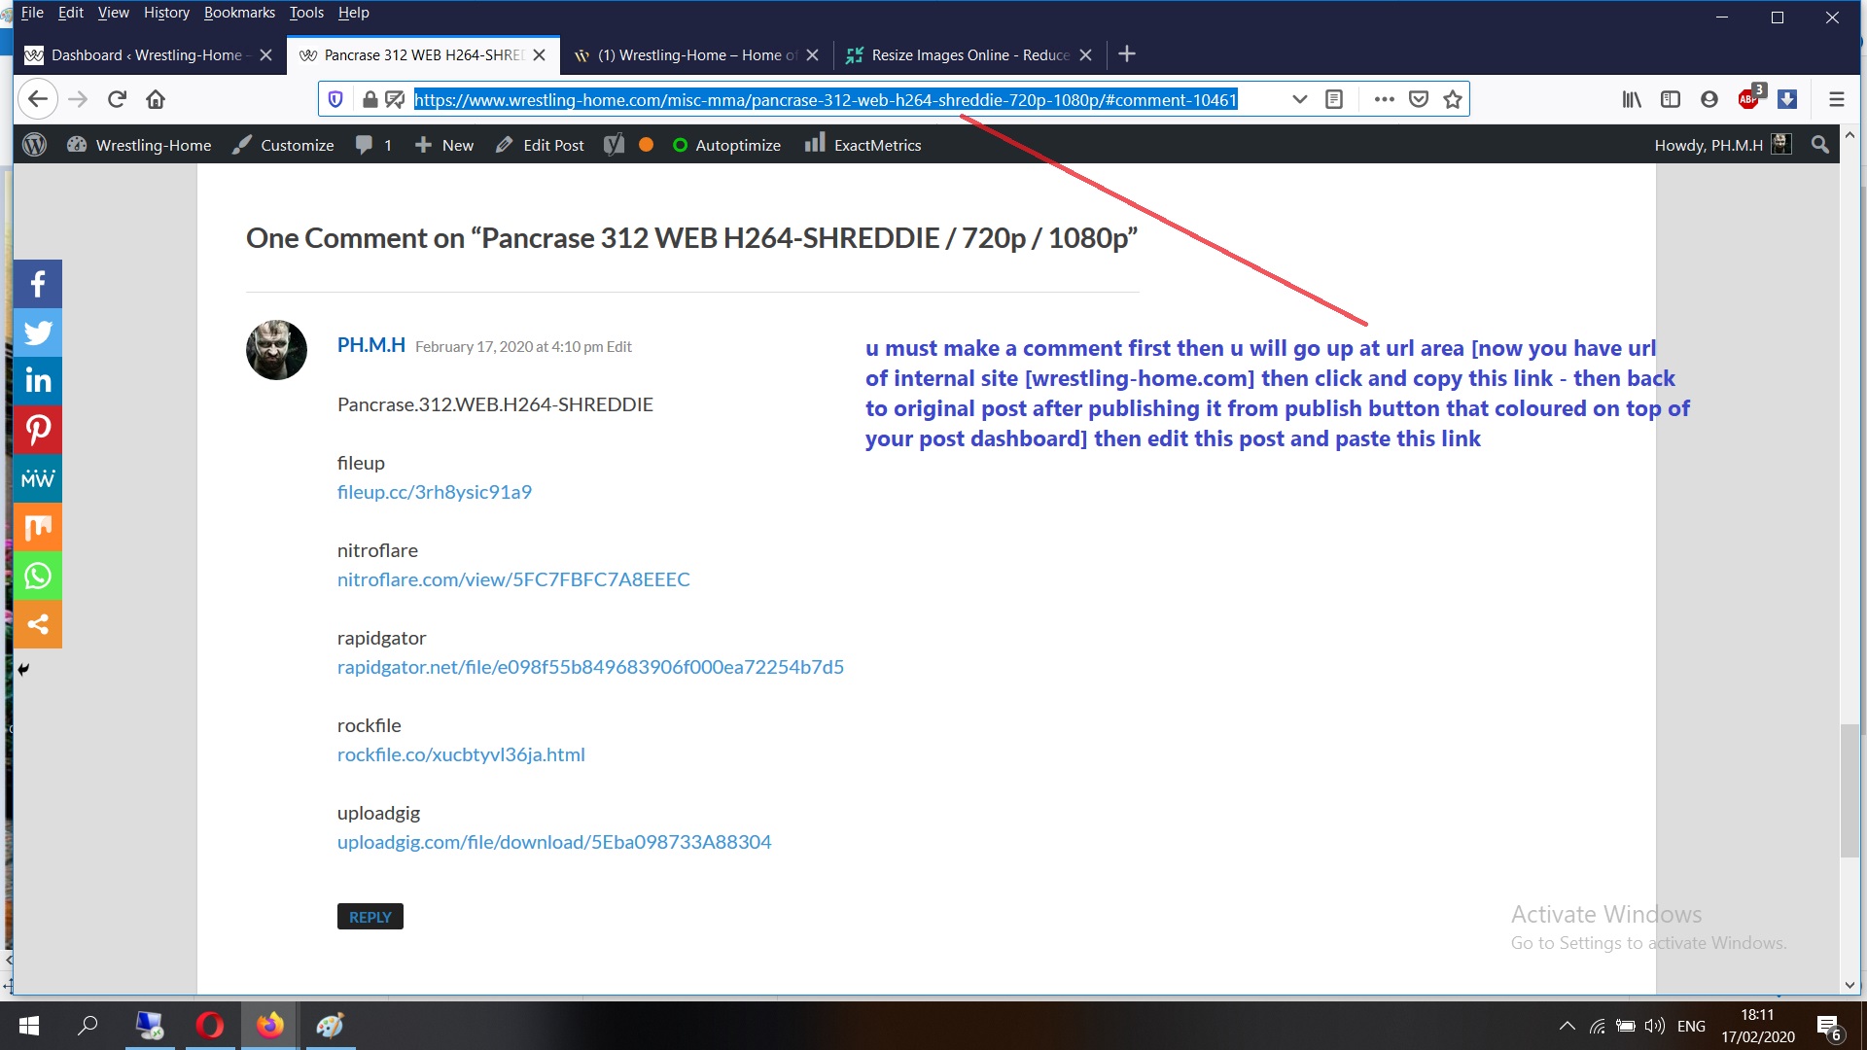Click the PH.M.H comment author name
The width and height of the screenshot is (1867, 1050).
370,344
